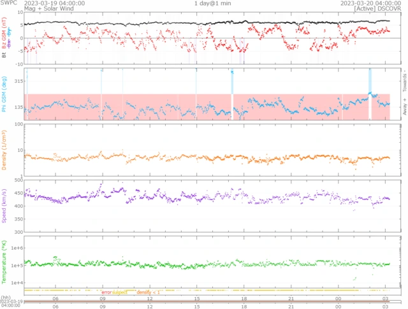Viewport: 408px width, 309px height.
Task: Click the 21 hour tick on time axis
Action: 291,298
